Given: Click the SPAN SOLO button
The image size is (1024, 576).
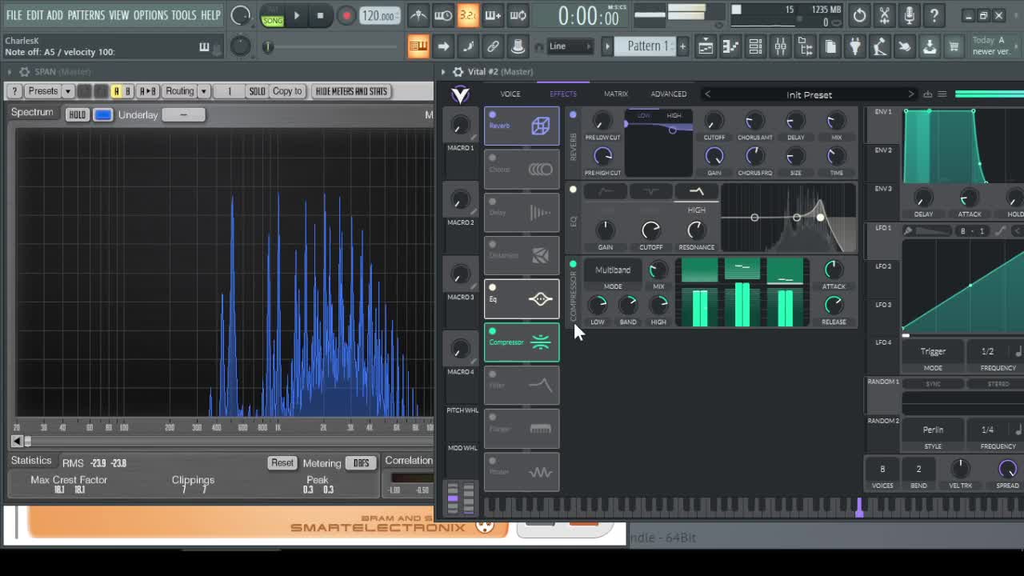Looking at the screenshot, I should pyautogui.click(x=257, y=91).
